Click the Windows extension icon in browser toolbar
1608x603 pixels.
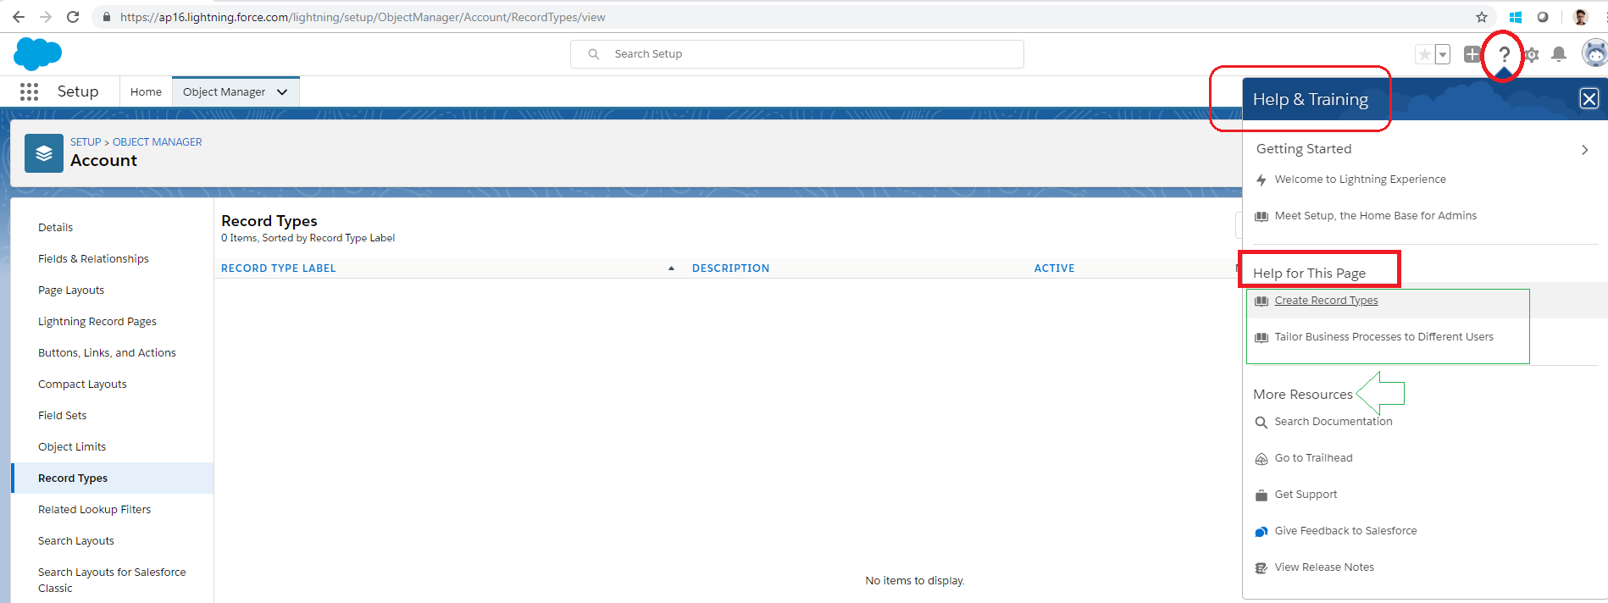pos(1516,17)
